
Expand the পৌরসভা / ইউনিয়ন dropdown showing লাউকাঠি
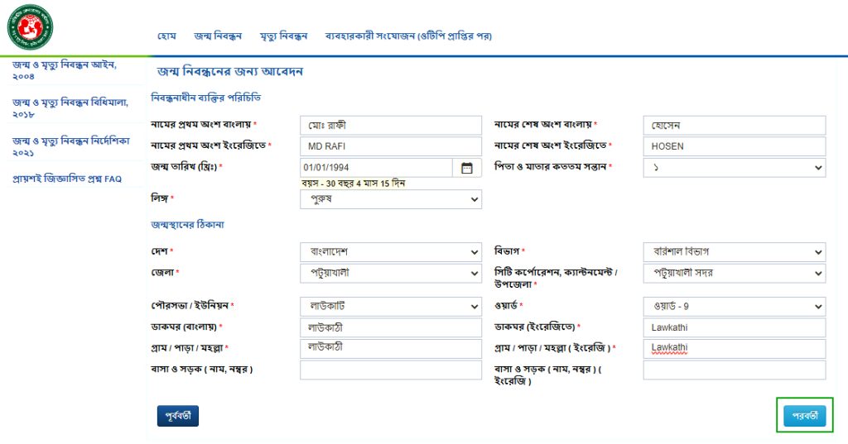391,306
